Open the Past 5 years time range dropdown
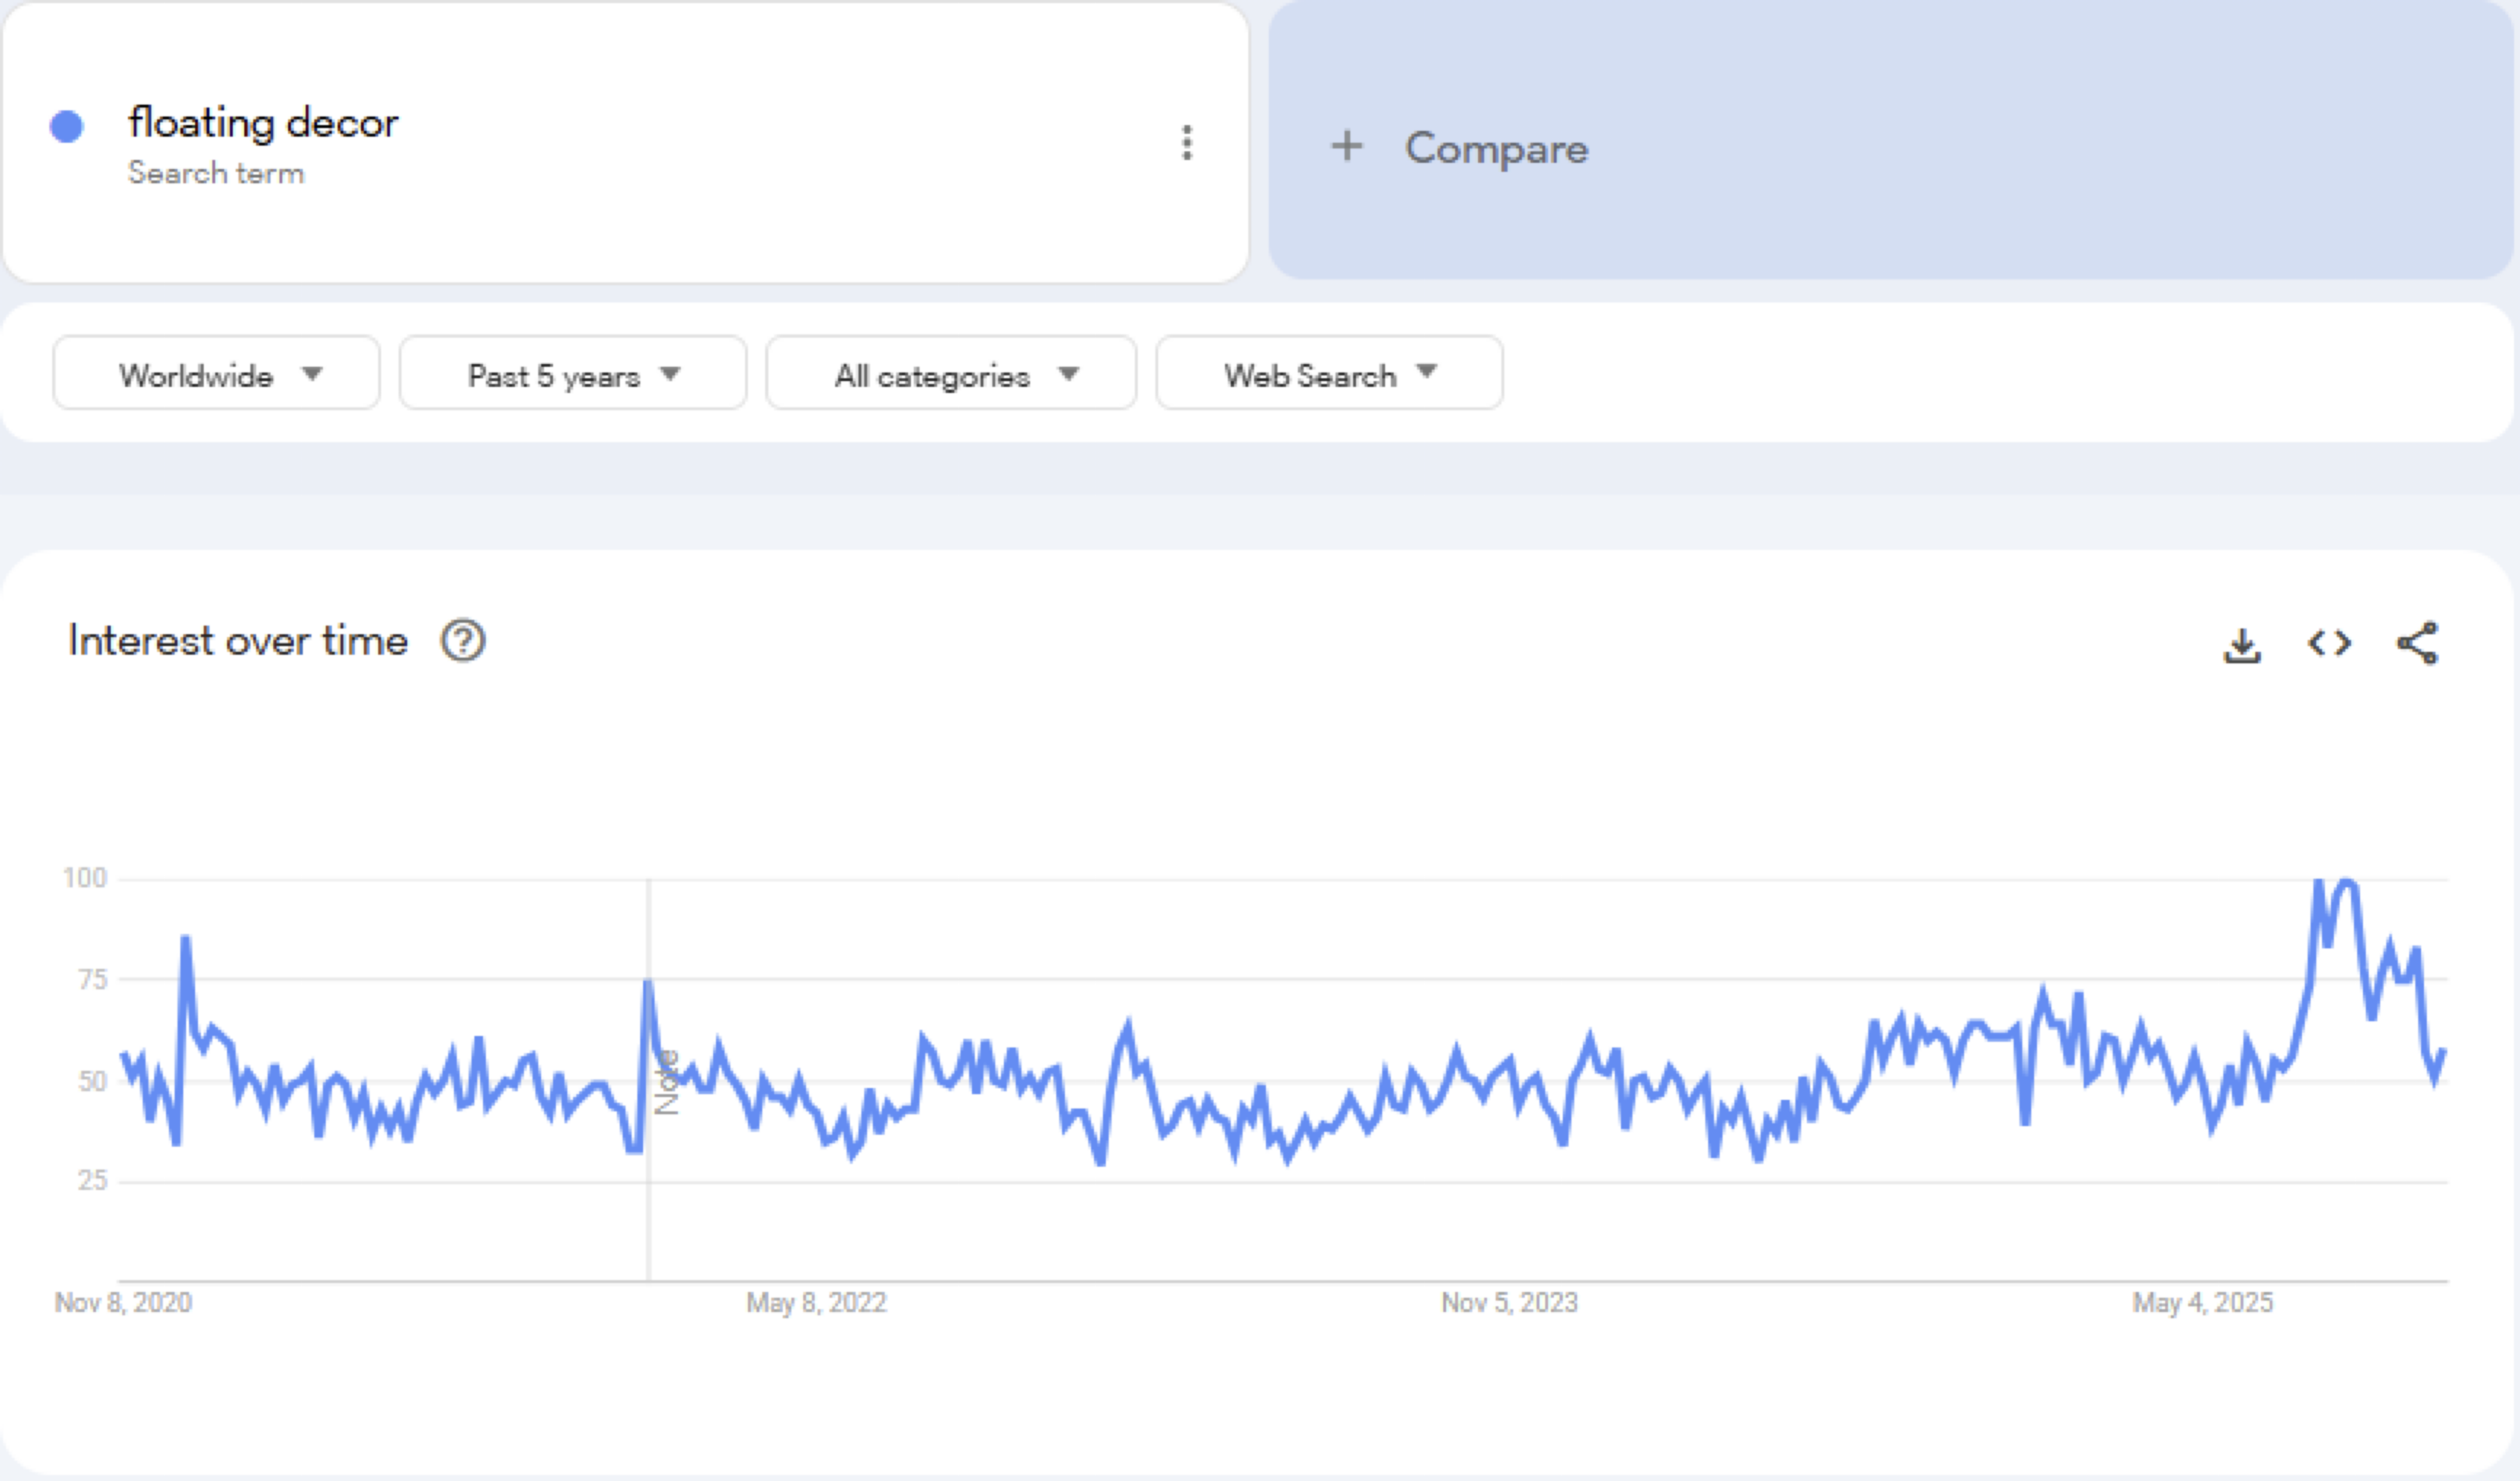The width and height of the screenshot is (2520, 1481). (x=573, y=374)
